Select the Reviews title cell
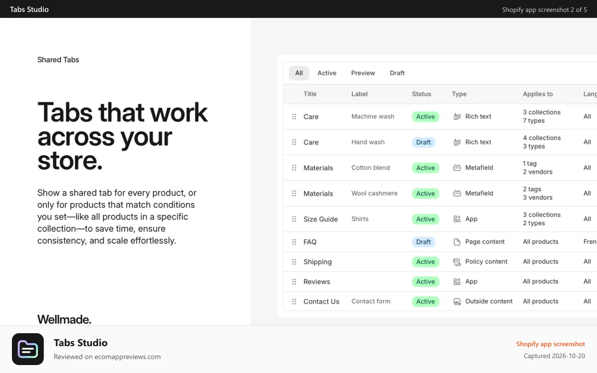 coord(316,281)
